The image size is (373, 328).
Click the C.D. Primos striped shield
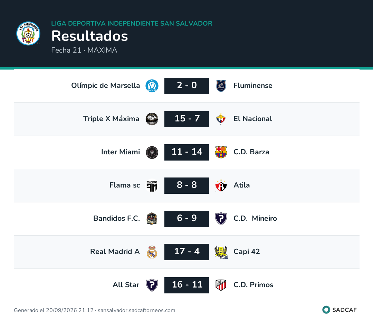point(221,285)
